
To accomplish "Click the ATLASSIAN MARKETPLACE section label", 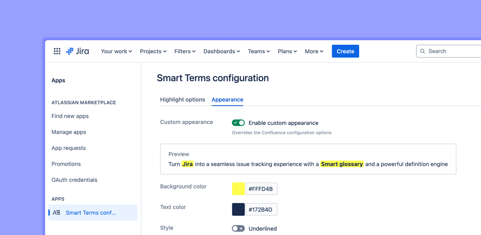I will tap(84, 103).
